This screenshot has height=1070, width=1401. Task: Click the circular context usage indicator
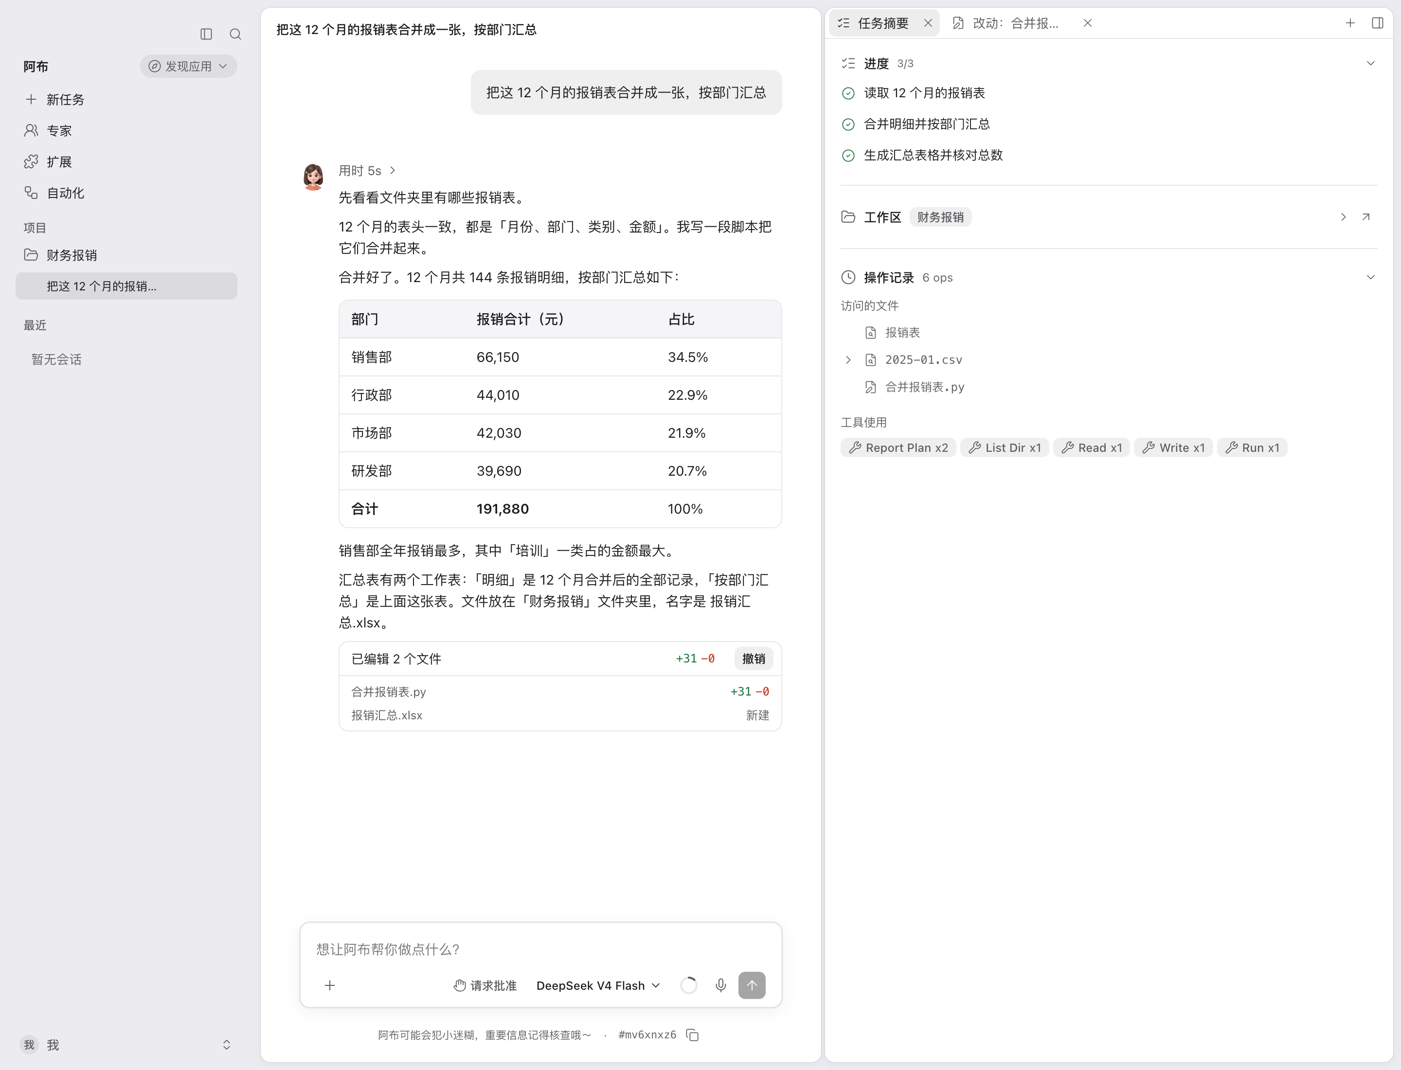pyautogui.click(x=689, y=985)
